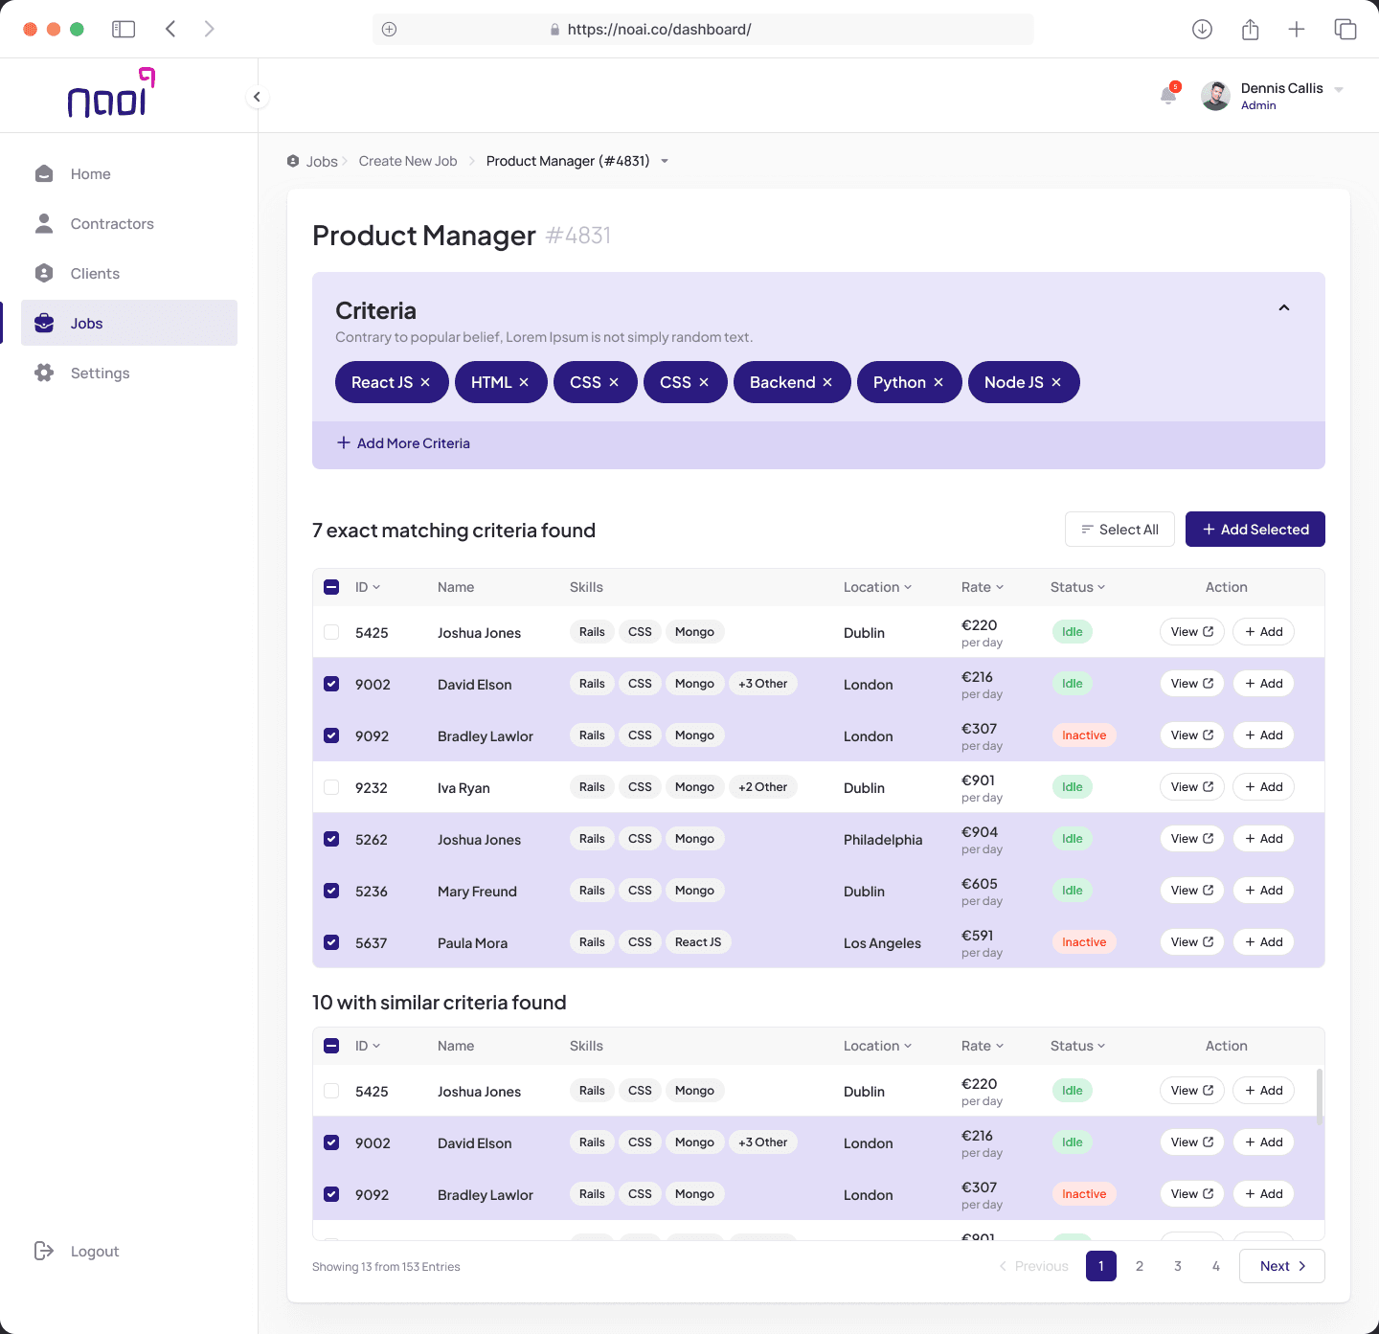
Task: Open the Product Manager breadcrumb dropdown
Action: [665, 161]
